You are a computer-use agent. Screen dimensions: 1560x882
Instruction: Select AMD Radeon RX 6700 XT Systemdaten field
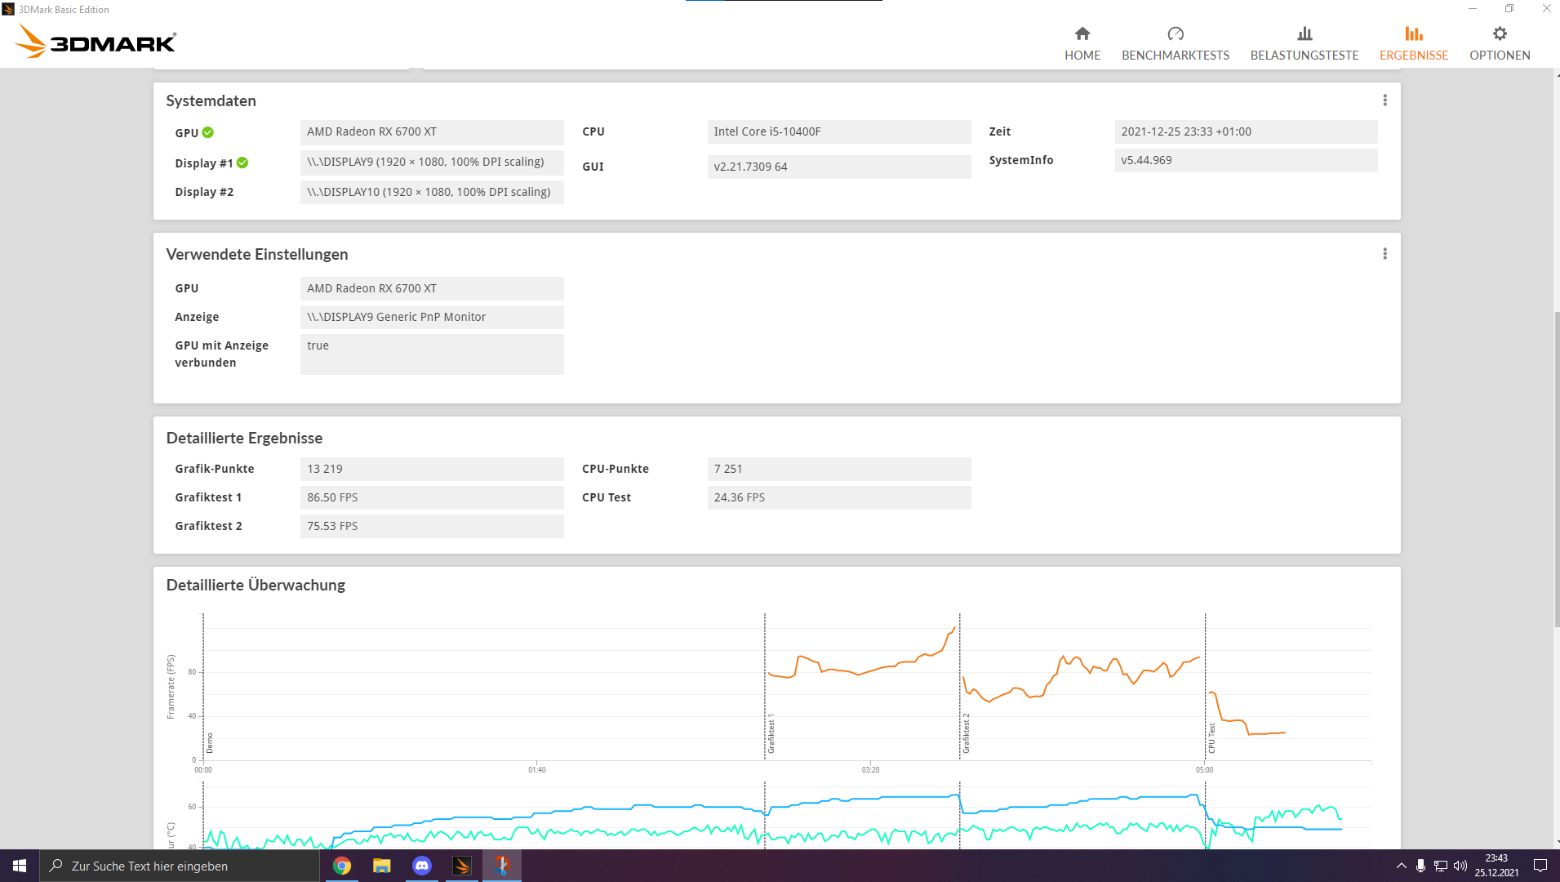pyautogui.click(x=432, y=131)
